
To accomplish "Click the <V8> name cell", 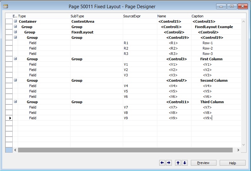I will click(174, 113).
